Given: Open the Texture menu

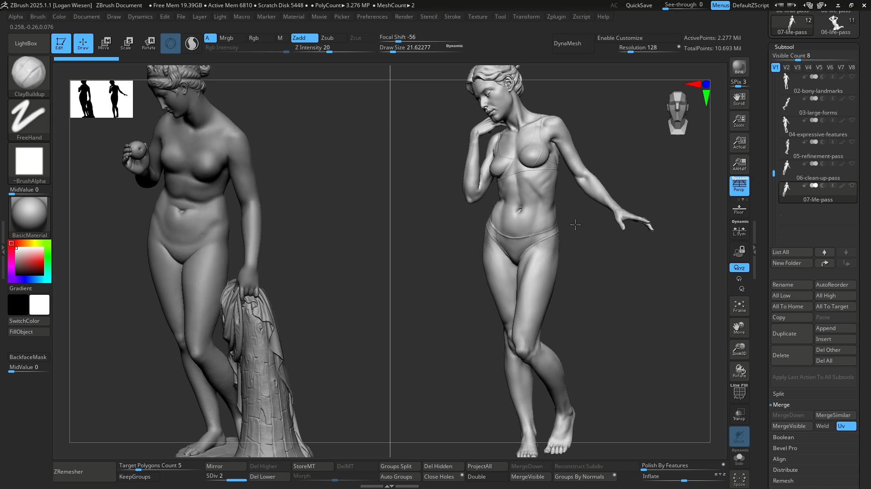Looking at the screenshot, I should [x=478, y=16].
